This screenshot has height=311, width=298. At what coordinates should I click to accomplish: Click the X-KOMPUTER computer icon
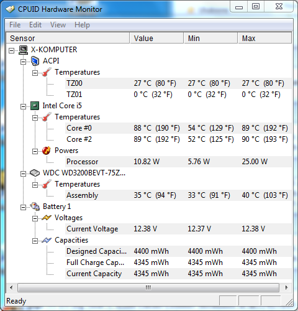23,50
